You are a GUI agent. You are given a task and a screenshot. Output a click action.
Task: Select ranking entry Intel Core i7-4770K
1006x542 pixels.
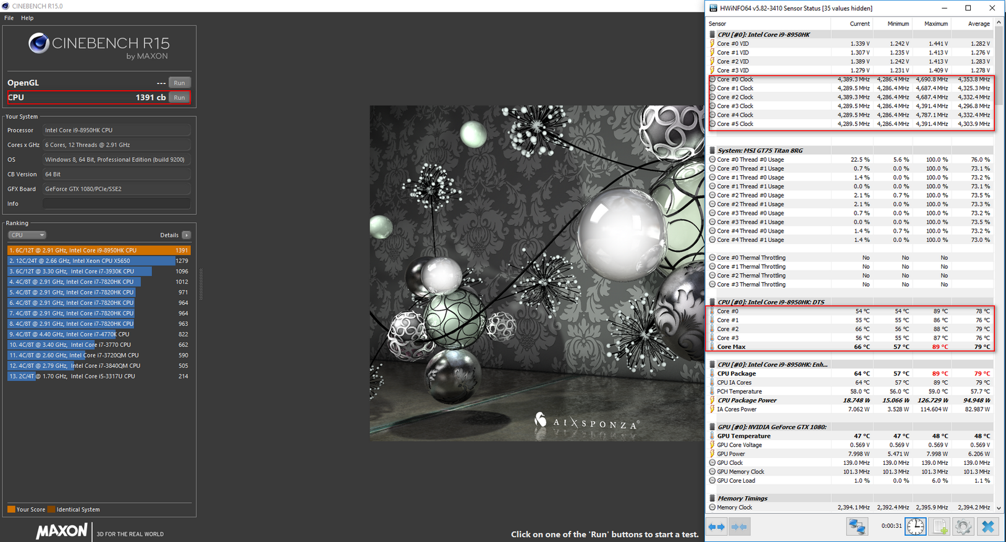[x=99, y=335]
